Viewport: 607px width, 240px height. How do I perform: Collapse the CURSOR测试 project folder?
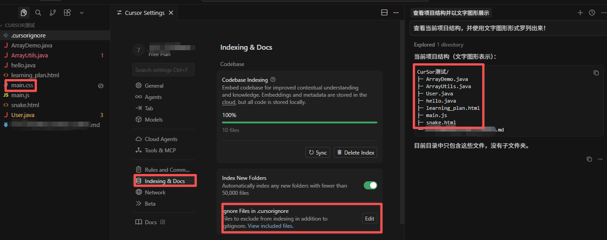coord(20,25)
